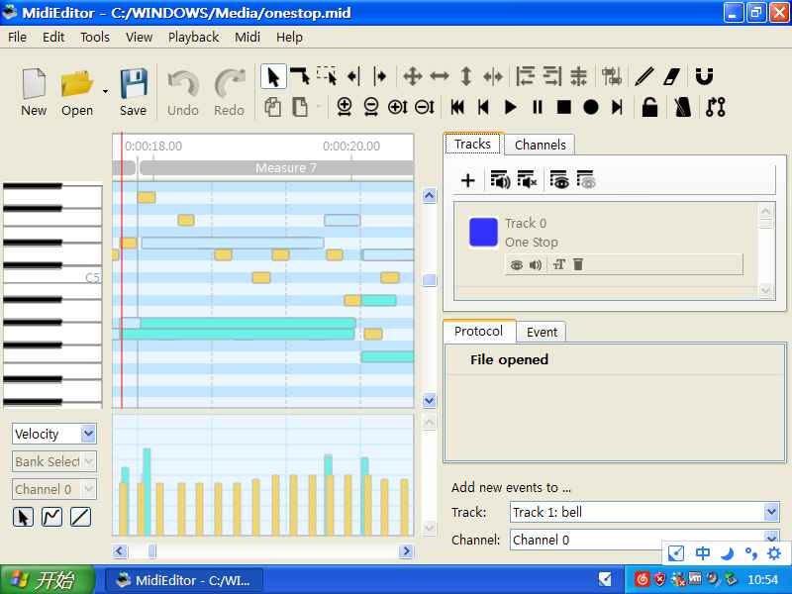Click the metronome icon
This screenshot has width=792, height=594.
click(x=683, y=107)
